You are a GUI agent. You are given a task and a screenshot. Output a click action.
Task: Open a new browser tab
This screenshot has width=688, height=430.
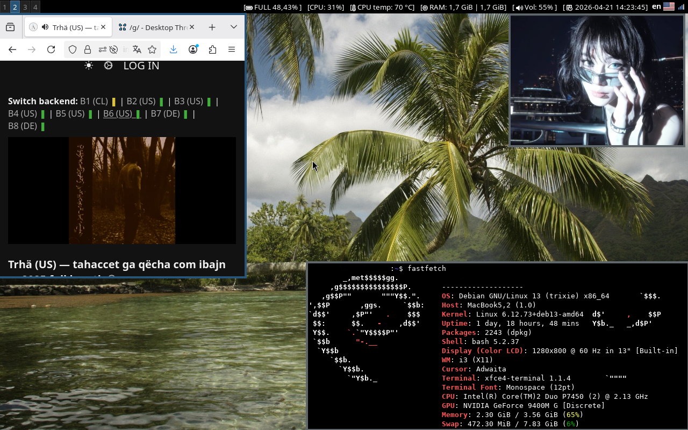pyautogui.click(x=212, y=27)
